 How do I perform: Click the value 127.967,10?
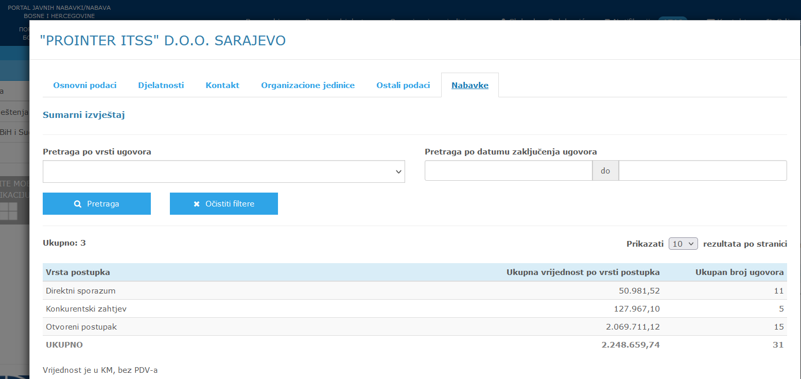point(637,309)
